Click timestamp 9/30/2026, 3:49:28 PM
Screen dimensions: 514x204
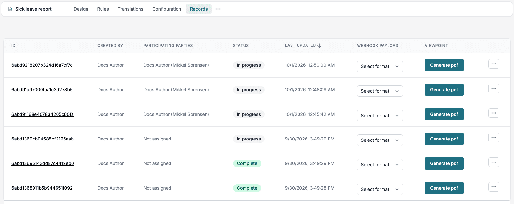[x=310, y=188]
